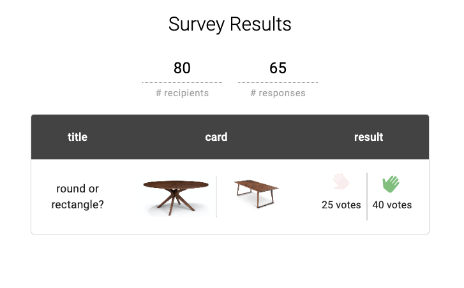Click the "# responses" caption

(x=278, y=93)
